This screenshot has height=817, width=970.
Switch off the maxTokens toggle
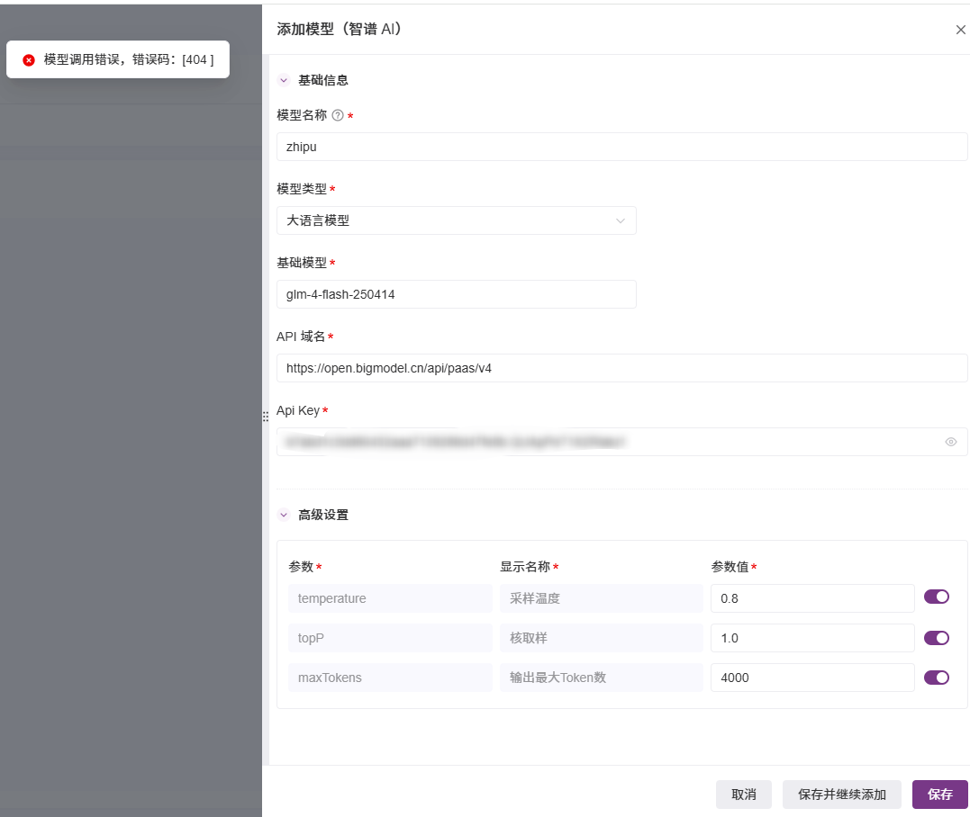(x=937, y=678)
